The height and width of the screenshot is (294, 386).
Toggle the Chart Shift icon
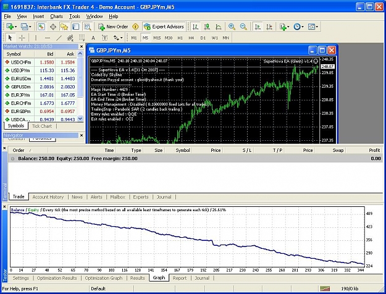(x=269, y=27)
